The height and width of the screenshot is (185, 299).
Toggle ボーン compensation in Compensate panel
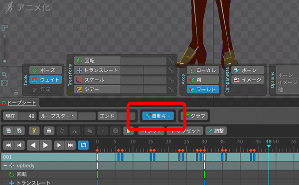pos(248,70)
